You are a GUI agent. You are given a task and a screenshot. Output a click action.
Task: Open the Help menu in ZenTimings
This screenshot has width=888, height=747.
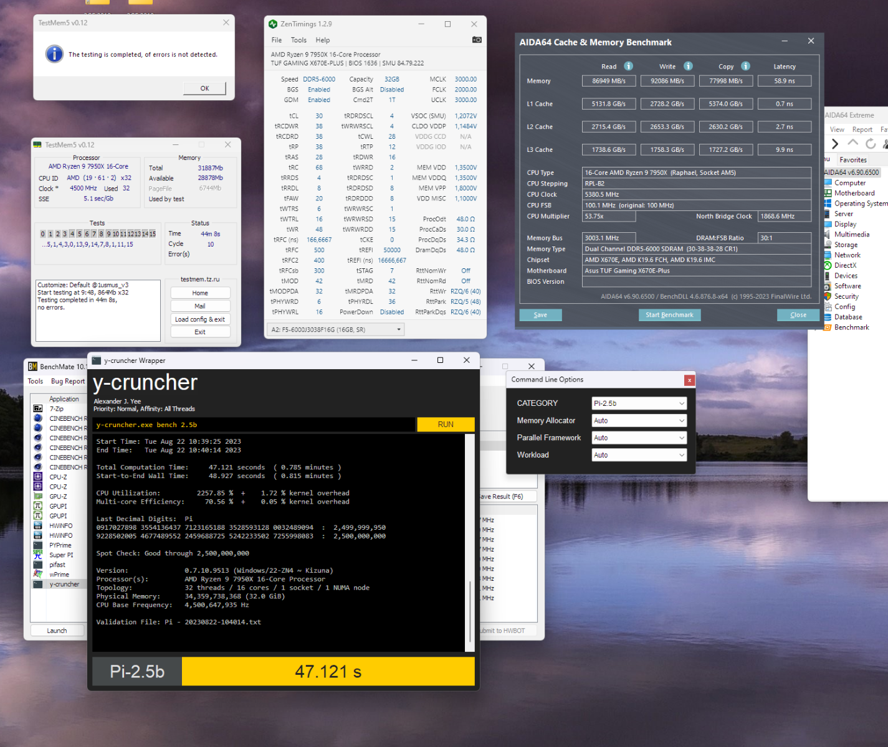pyautogui.click(x=323, y=40)
